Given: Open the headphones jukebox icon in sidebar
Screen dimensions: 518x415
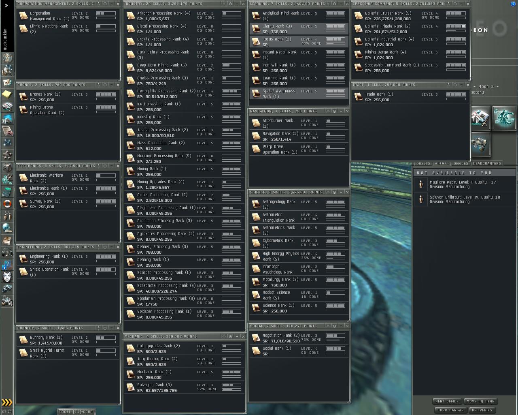Looking at the screenshot, I should [7, 252].
